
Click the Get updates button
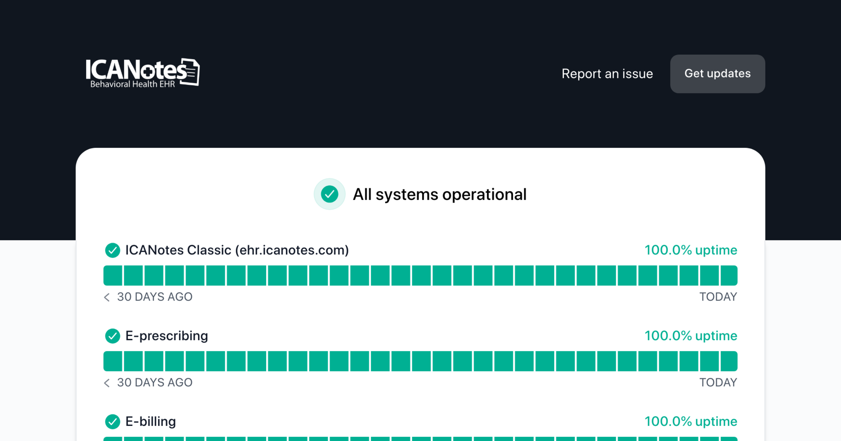coord(718,74)
